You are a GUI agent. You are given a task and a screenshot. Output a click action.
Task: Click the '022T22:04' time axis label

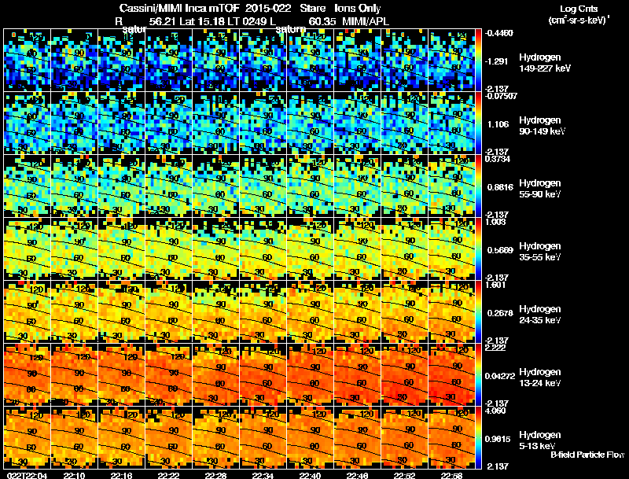pos(27,475)
